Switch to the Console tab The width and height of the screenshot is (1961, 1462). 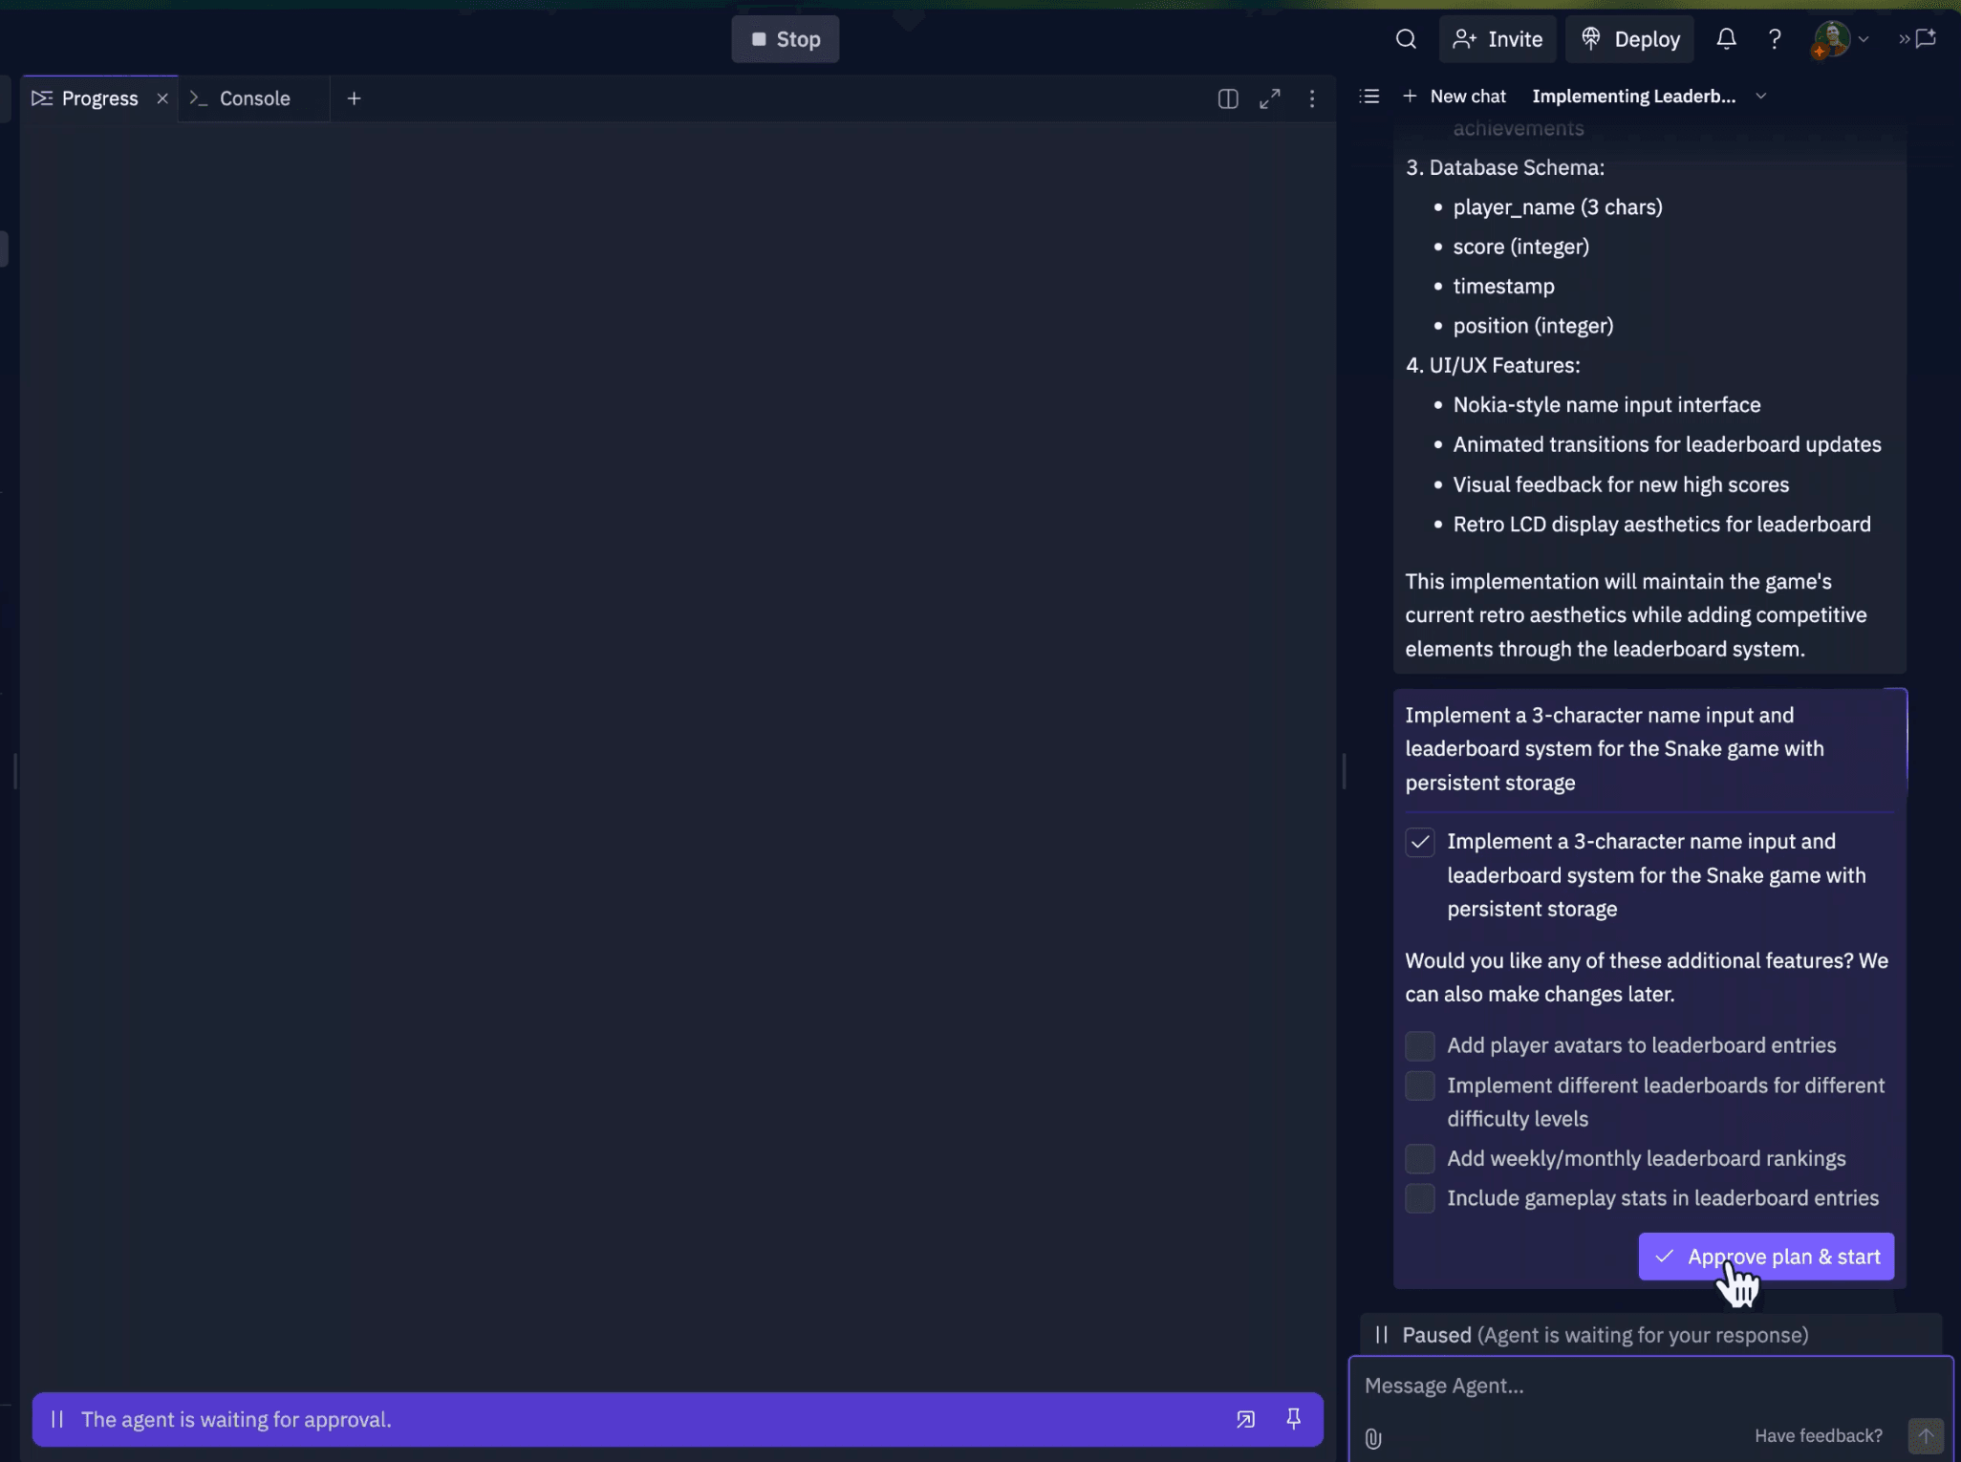pyautogui.click(x=253, y=98)
